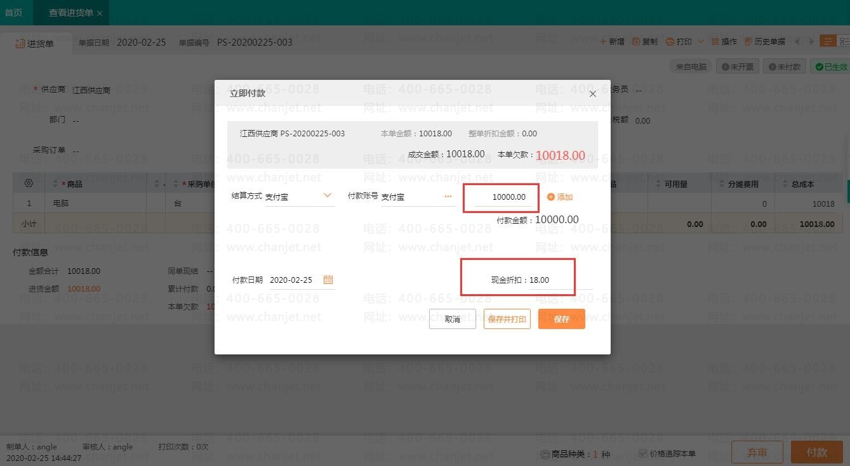Open the table column settings gear
Viewport: 850px width, 466px height.
point(29,183)
